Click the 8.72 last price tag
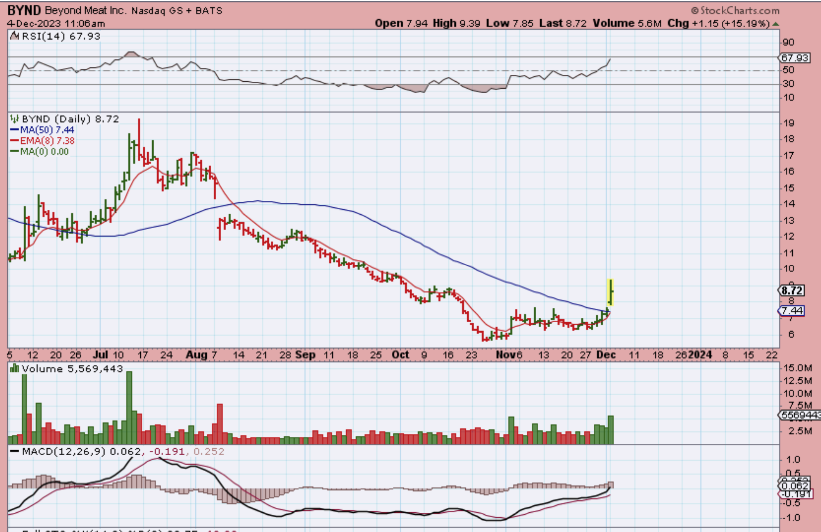821x532 pixels. (791, 291)
